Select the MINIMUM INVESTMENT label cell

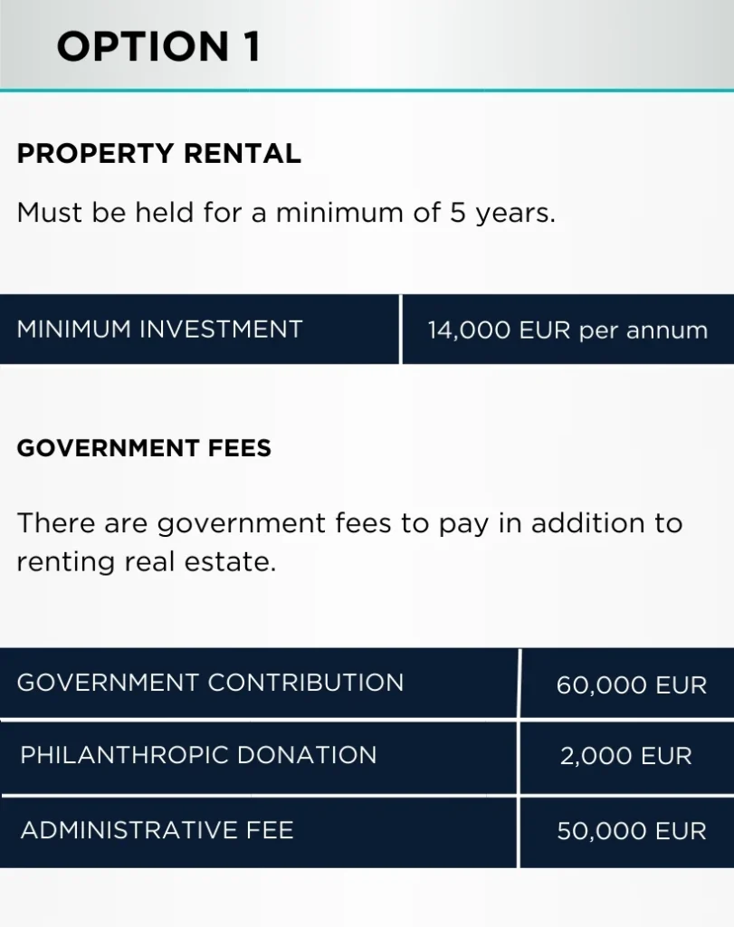tap(199, 330)
